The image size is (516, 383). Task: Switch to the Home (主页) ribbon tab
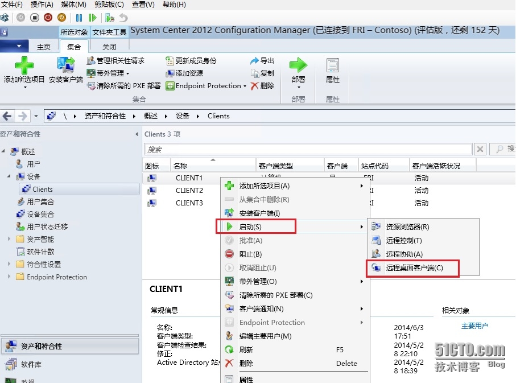point(43,47)
